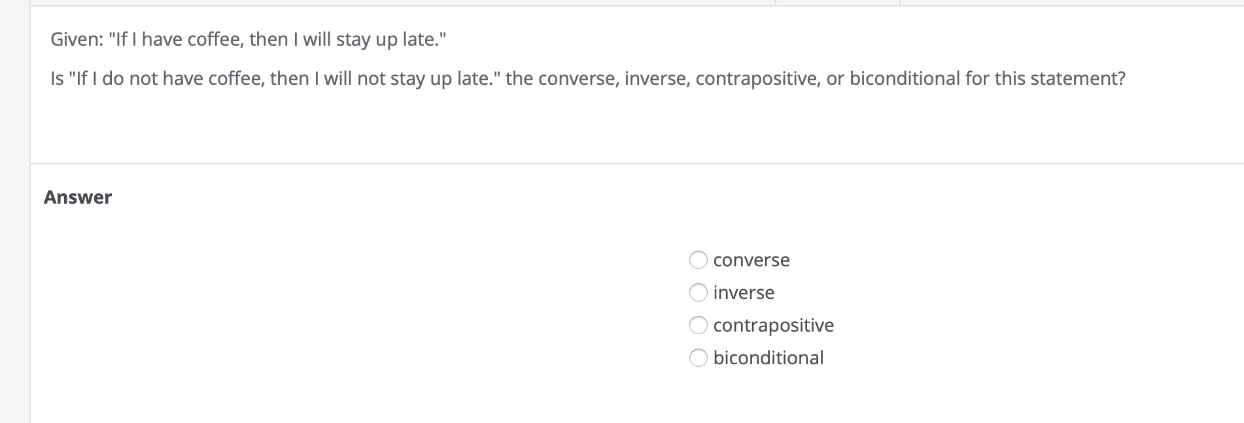Image resolution: width=1244 pixels, height=423 pixels.
Task: Pick the "biconditional" radio button circle
Action: click(699, 358)
